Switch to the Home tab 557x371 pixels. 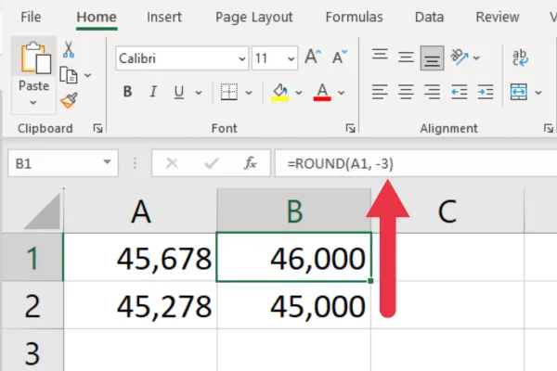pyautogui.click(x=97, y=17)
